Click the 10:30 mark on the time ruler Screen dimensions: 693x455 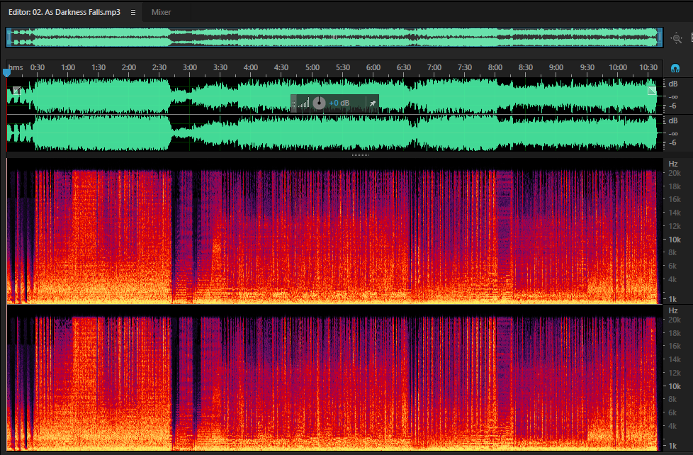(x=648, y=67)
